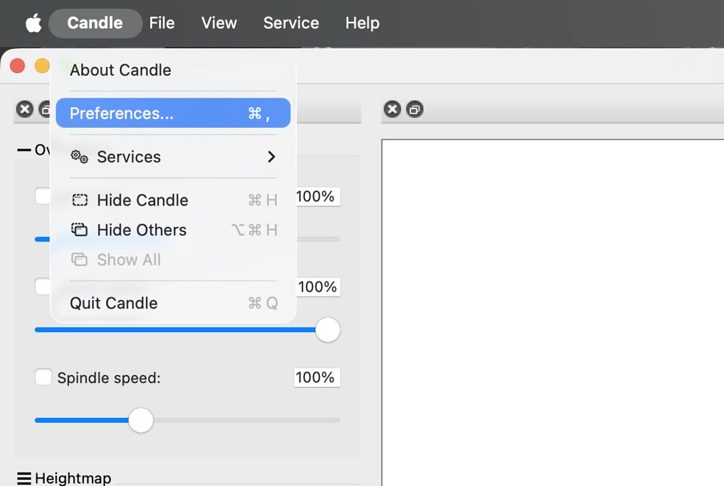Image resolution: width=724 pixels, height=486 pixels.
Task: Close the left dock panel with its X icon
Action: pos(25,109)
